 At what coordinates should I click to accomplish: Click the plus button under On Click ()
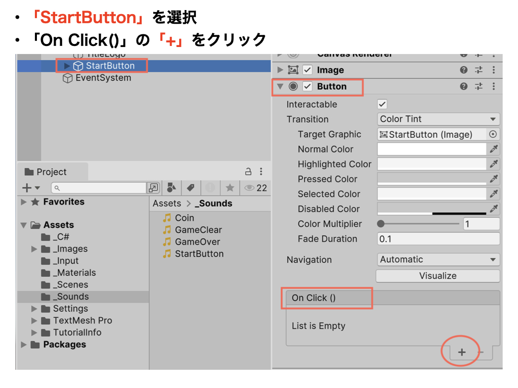pyautogui.click(x=461, y=352)
